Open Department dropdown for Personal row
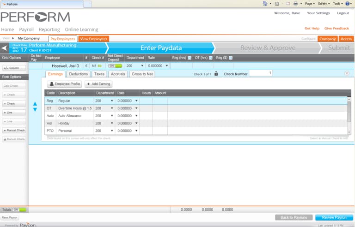 click(x=112, y=131)
